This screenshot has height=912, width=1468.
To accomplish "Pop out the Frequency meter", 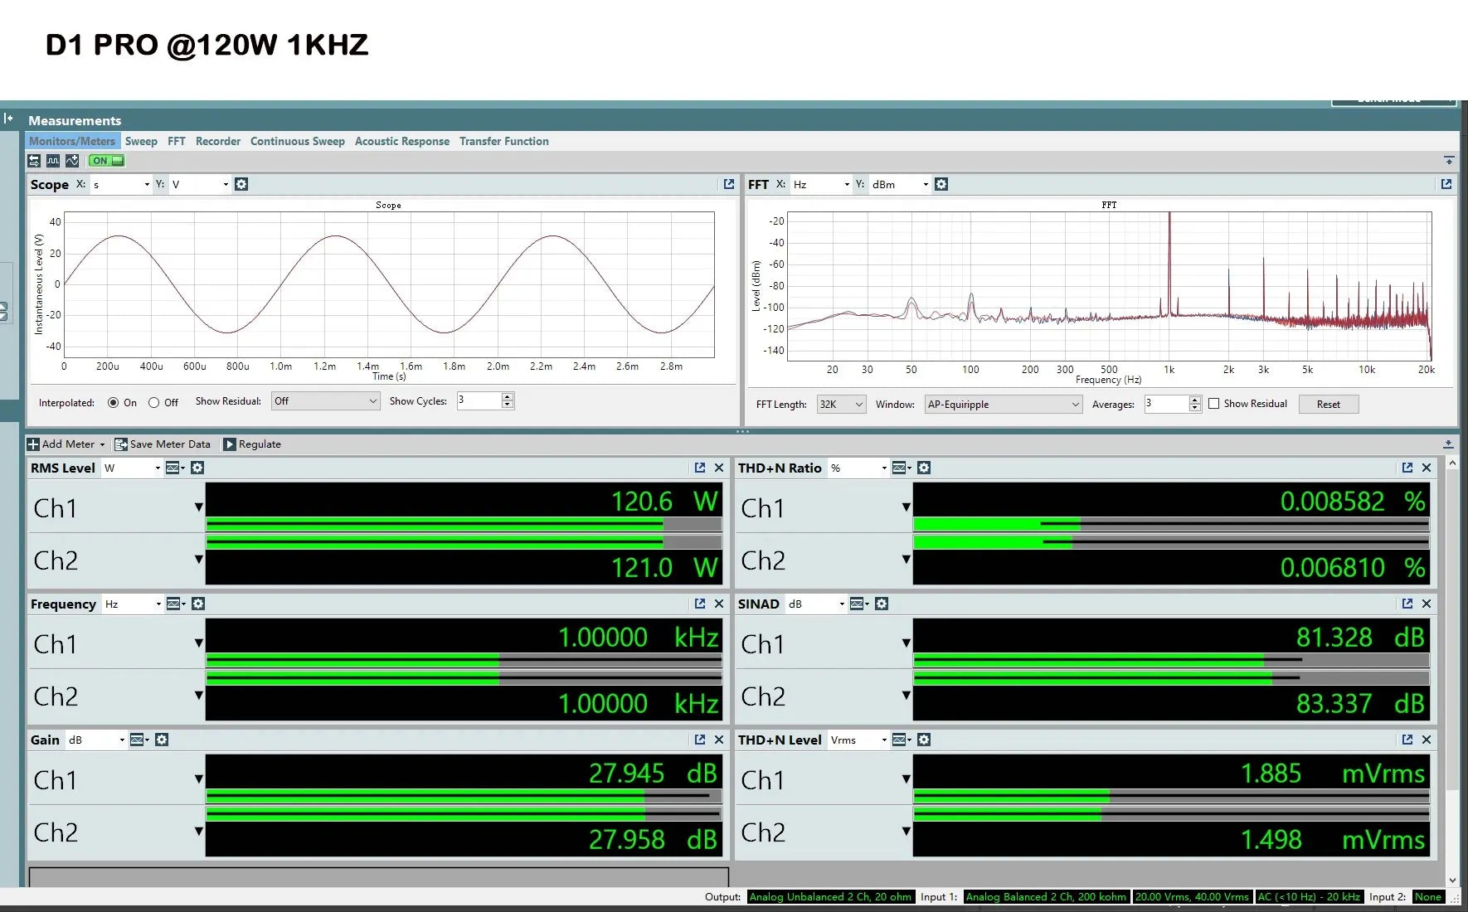I will pos(700,604).
